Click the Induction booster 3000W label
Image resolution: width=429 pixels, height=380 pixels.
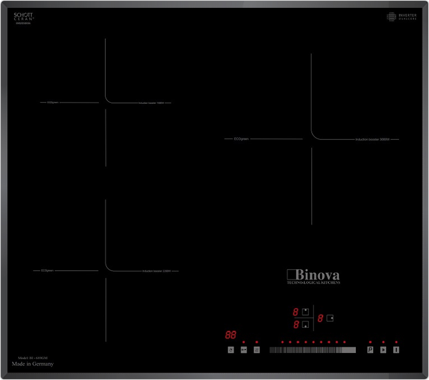pyautogui.click(x=372, y=140)
